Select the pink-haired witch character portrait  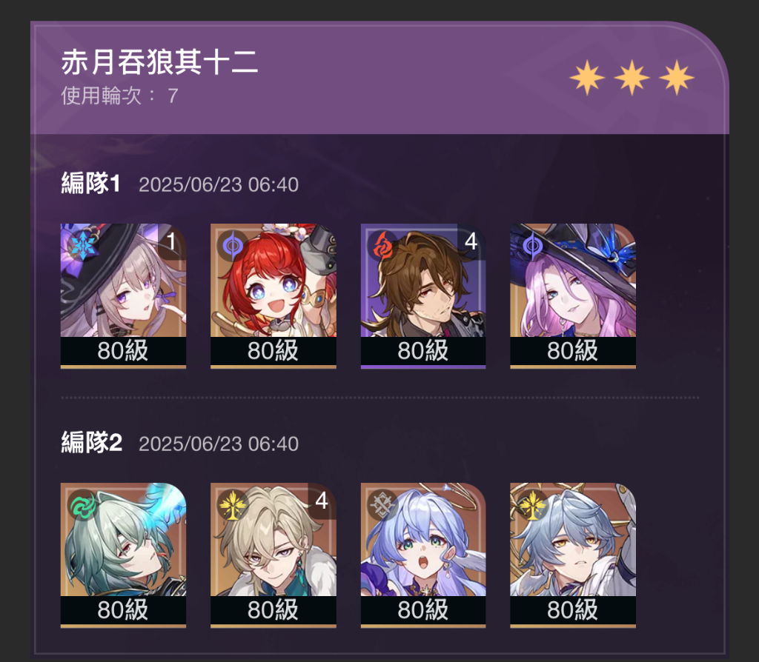pos(573,296)
